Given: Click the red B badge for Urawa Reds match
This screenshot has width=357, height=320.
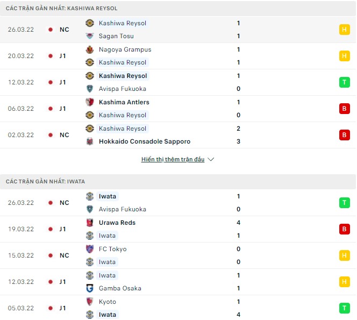Looking at the screenshot, I should point(344,229).
